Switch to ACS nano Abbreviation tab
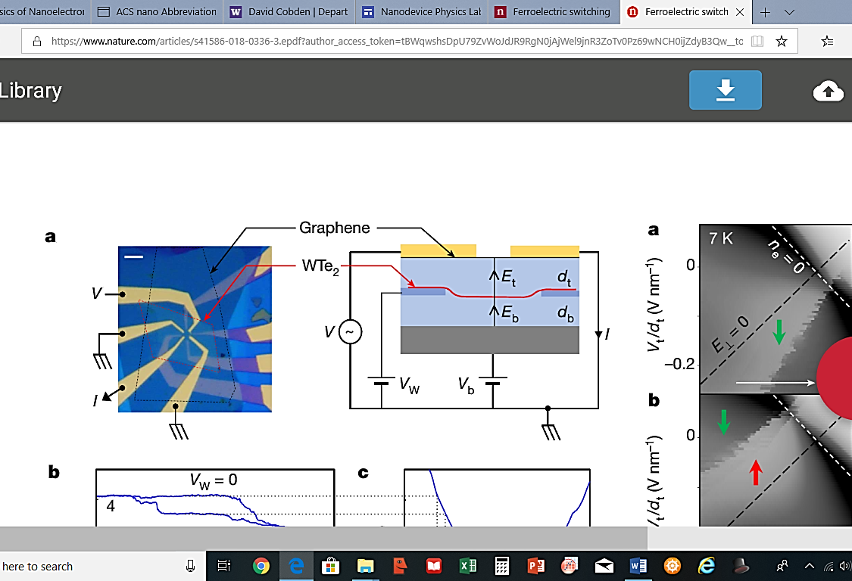 pos(158,12)
